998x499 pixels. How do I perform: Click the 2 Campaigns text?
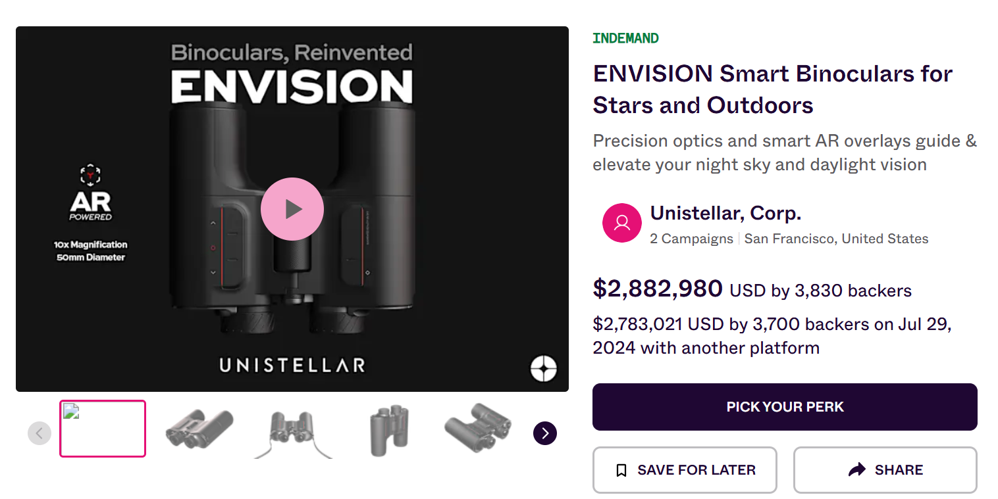point(691,239)
